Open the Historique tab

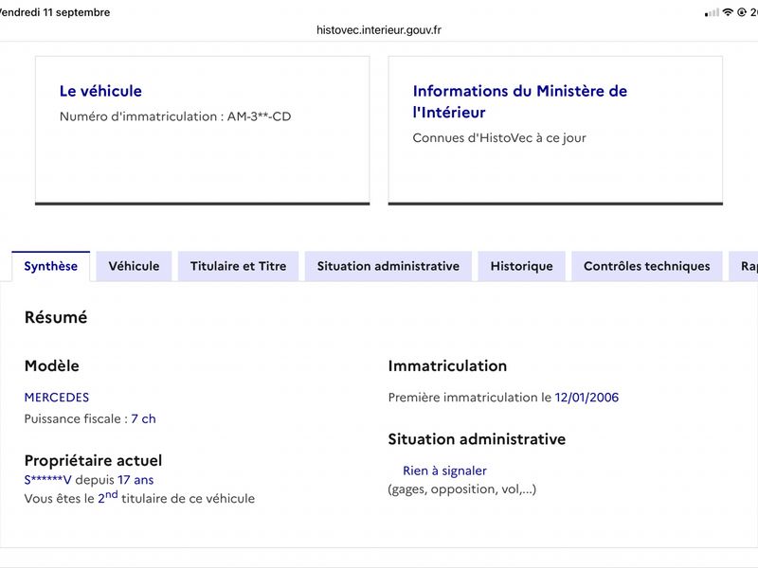[522, 266]
